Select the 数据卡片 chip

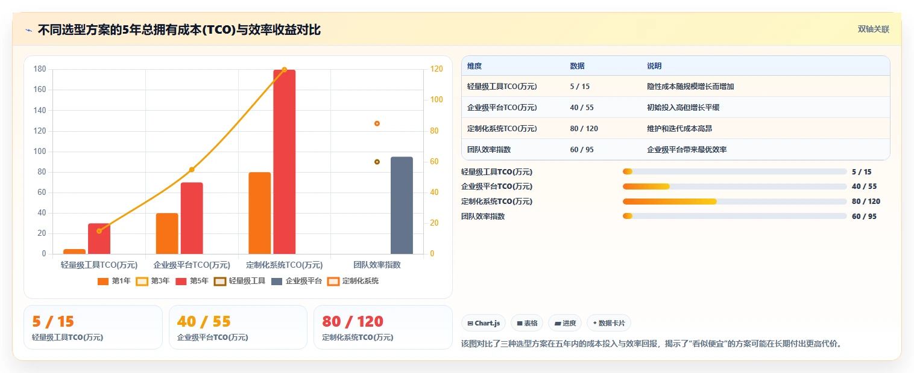coord(609,323)
